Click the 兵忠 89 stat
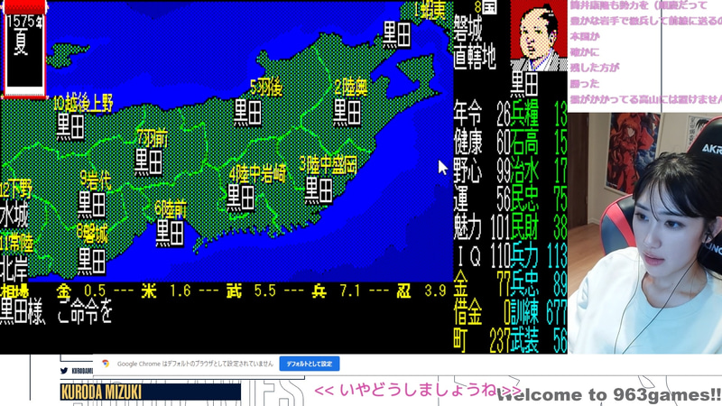Viewport: 722px width, 406px height. coord(539,285)
